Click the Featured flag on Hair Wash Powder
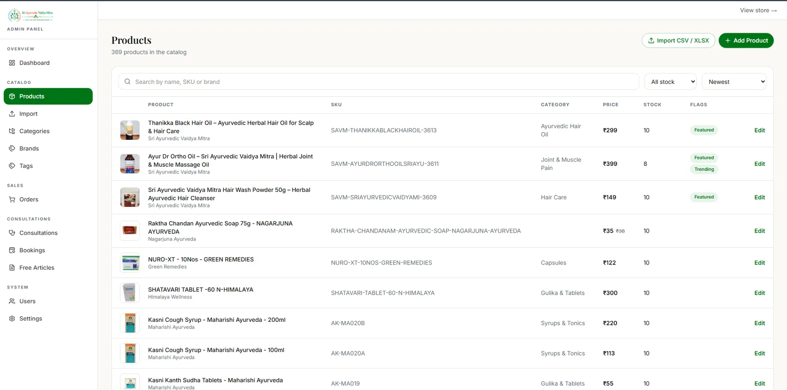Screen dimensions: 787x390 point(704,197)
